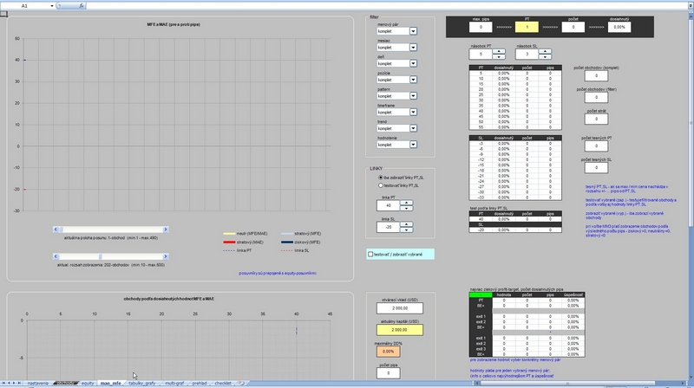Click the otvárací vklad (USD) value field

point(400,308)
